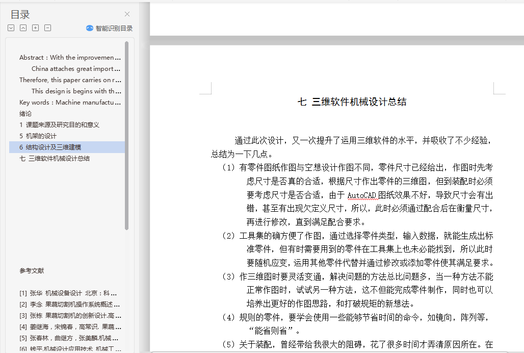Select reference '[1] 张华 机械设备设计 北京：科…'
Image resolution: width=524 pixels, height=353 pixels.
click(x=68, y=293)
